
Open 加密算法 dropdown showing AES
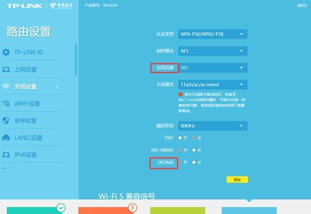(213, 51)
